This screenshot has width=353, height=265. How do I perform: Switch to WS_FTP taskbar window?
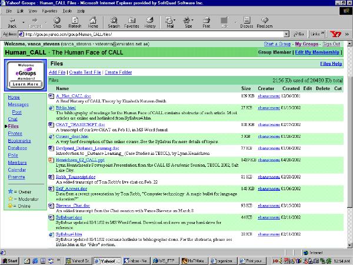[165, 261]
